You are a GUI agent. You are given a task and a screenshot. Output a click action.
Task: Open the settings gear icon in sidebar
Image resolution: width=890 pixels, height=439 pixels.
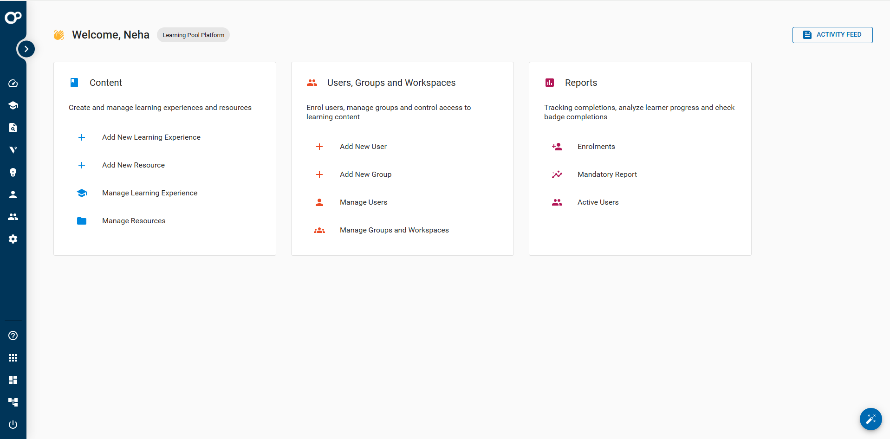[x=13, y=239]
